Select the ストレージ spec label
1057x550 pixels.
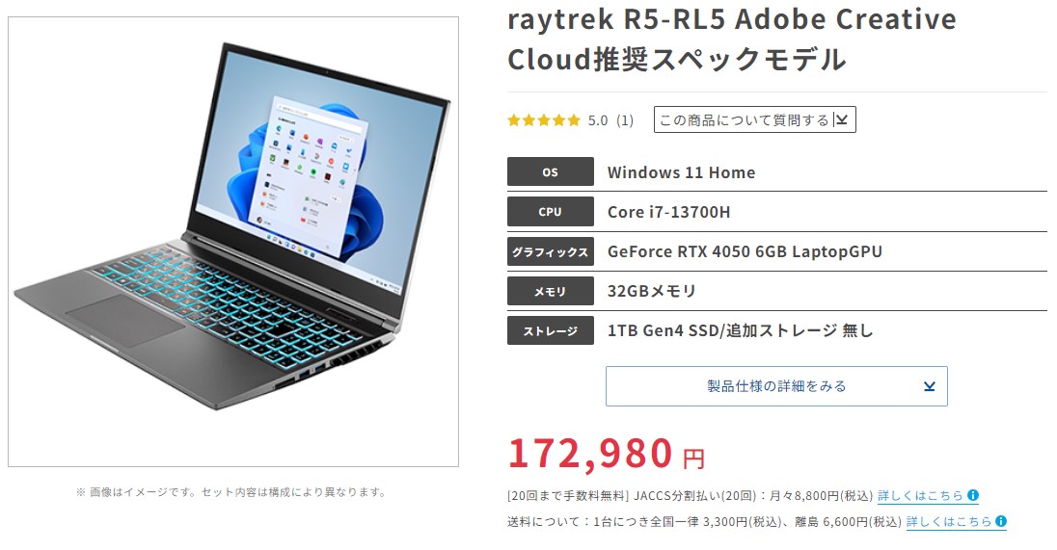551,330
